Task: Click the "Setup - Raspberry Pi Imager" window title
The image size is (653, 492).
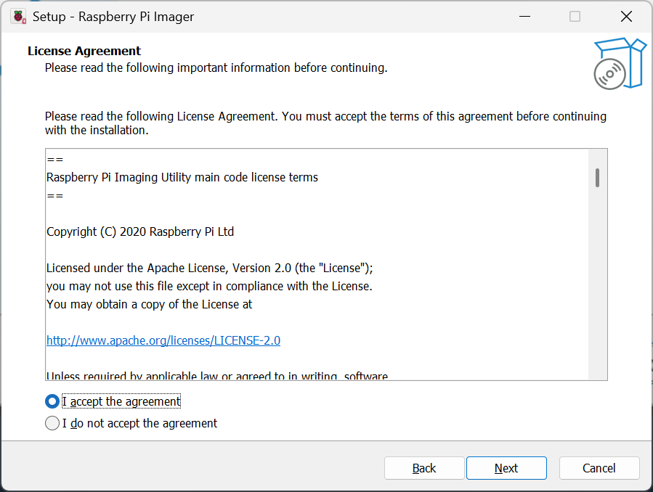Action: (x=113, y=17)
